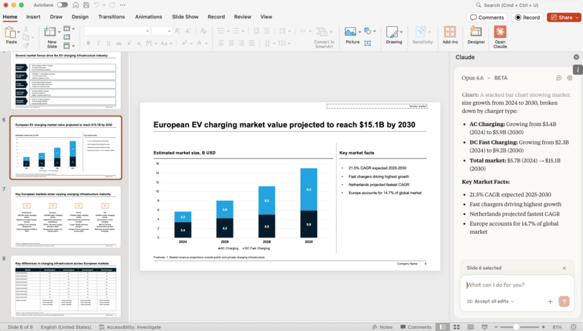This screenshot has width=583, height=331.
Task: Open the Add-ins gallery
Action: 450,35
